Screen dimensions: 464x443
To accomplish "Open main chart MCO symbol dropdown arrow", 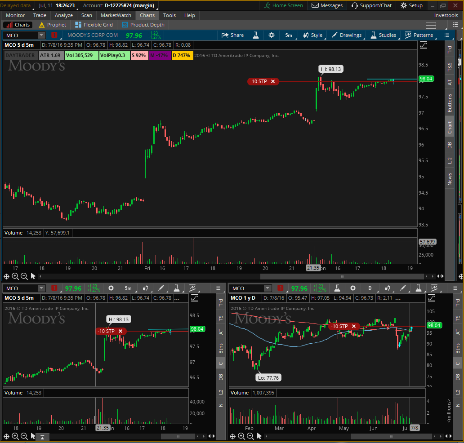I will click(x=41, y=35).
